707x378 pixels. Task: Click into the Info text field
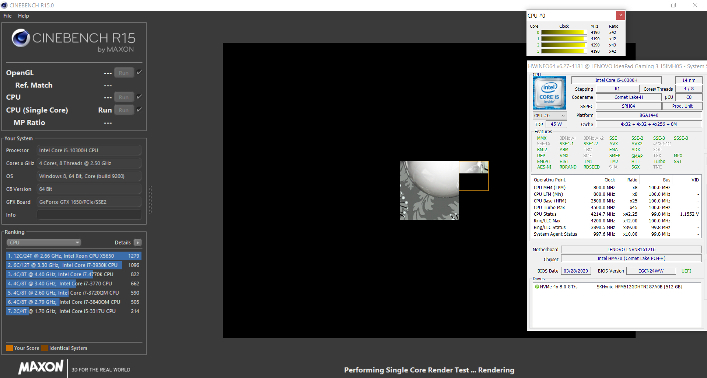pos(89,215)
